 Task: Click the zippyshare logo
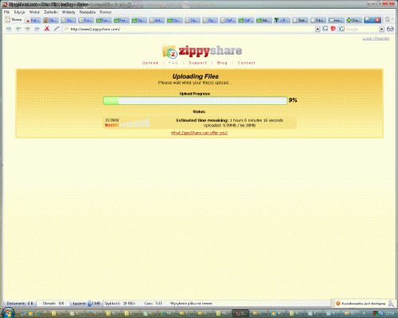tap(202, 51)
